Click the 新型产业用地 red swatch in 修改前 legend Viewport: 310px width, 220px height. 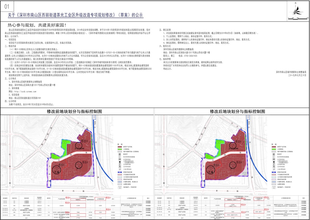[x=120, y=147]
